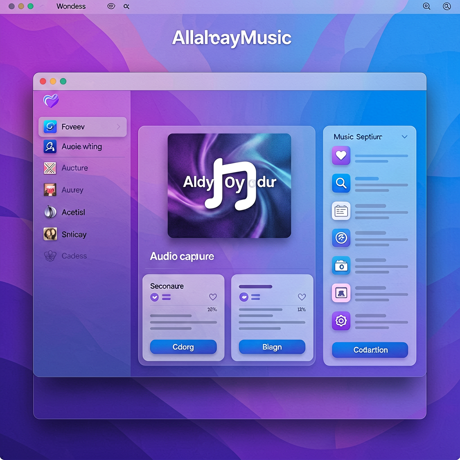Close the music app window with red button

43,81
